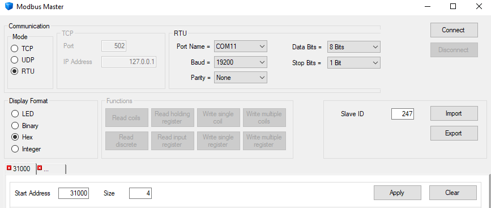Click the Modbus Master app icon in title bar

[8, 6]
